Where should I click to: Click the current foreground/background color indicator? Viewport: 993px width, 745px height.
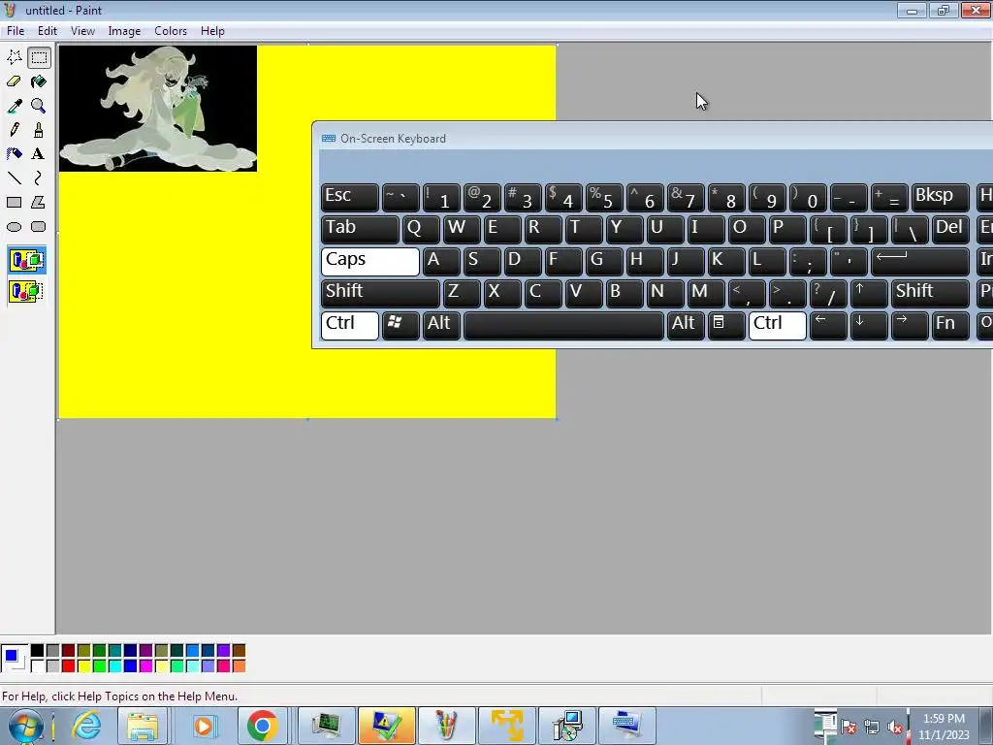[14, 659]
